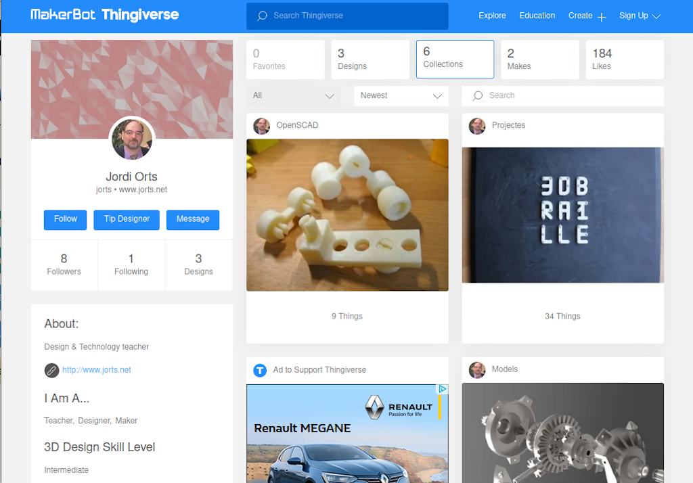Click the magnifier icon in Search Thingiverse bar
This screenshot has width=693, height=483.
[262, 16]
